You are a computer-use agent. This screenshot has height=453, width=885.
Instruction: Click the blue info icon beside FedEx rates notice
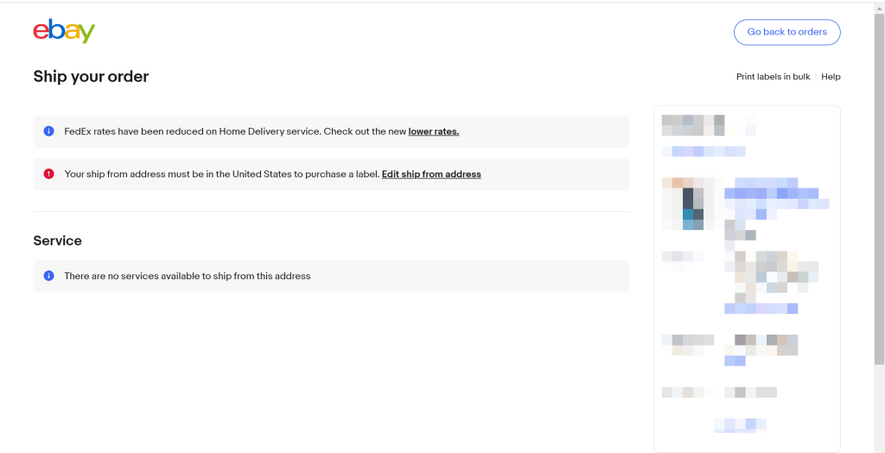tap(49, 131)
